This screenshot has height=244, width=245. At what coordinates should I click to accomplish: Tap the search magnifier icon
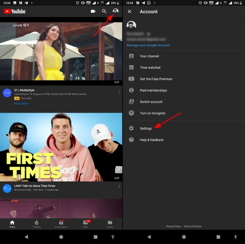tap(104, 11)
